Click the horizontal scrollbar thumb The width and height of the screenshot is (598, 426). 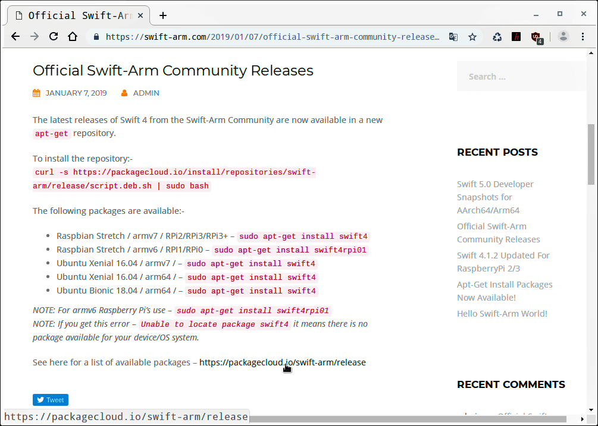click(x=408, y=419)
